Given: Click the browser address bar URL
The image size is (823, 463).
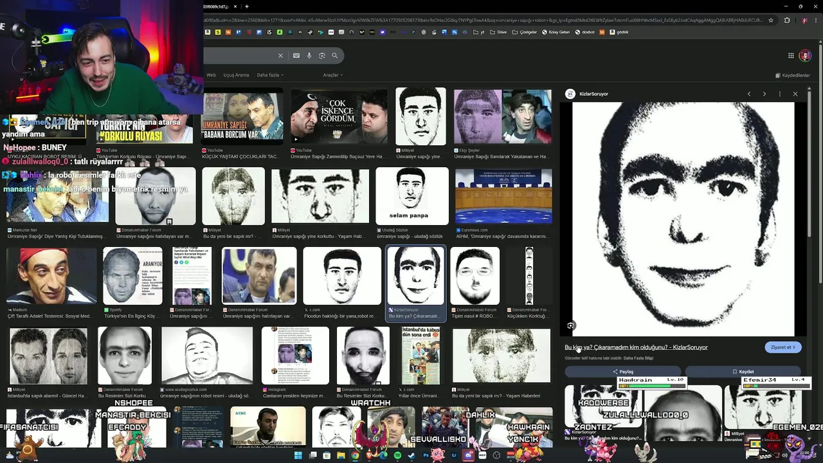Looking at the screenshot, I should click(482, 20).
